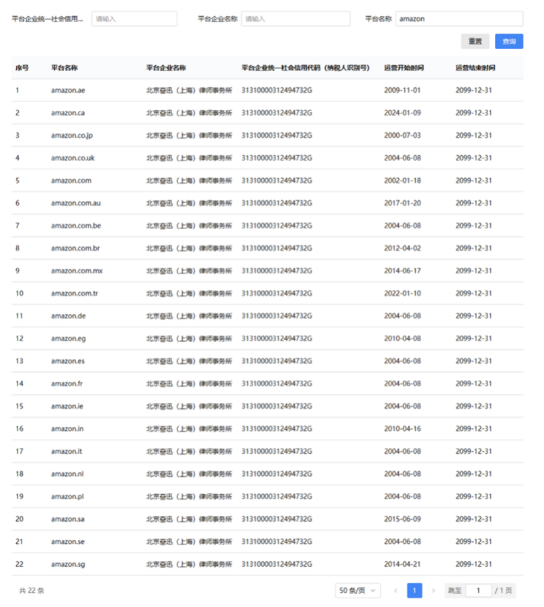544x607 pixels.
Task: Select the amazon.fr platform name
Action: tap(67, 383)
